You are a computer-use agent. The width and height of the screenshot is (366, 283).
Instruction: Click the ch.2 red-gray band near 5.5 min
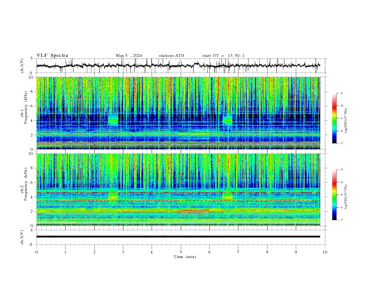(193, 212)
